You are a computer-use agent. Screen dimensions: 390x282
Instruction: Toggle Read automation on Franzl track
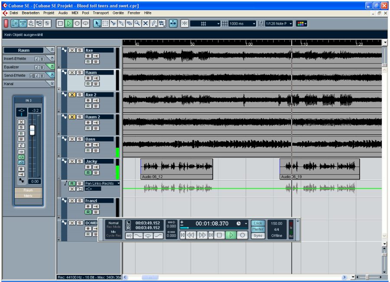pos(88,212)
